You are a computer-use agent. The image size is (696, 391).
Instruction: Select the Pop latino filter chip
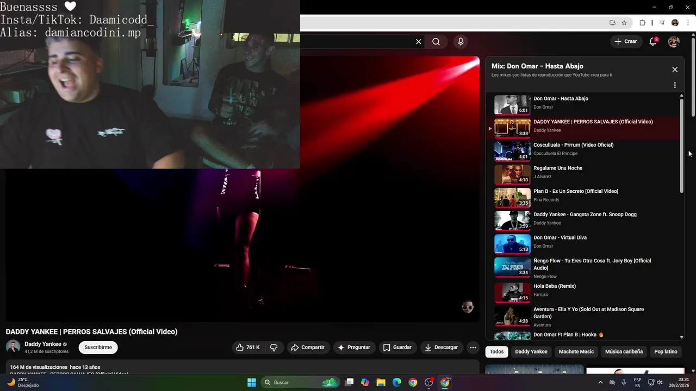(x=666, y=352)
